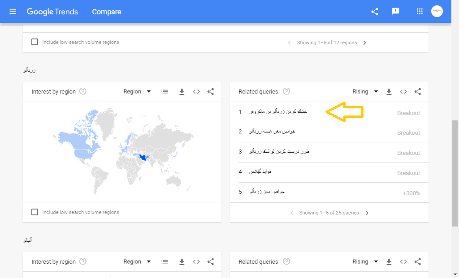459x278 pixels.
Task: Open help for Interest by region
Action: pos(83,91)
